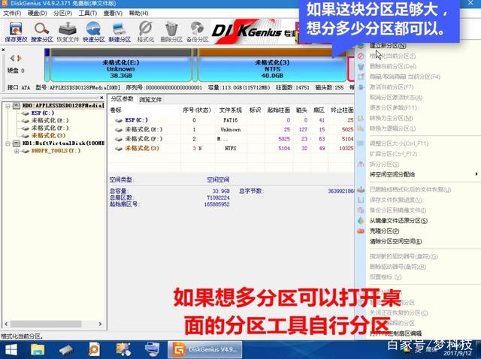Click the 删除分区 (Delete Partition) trash icon
Screen dimensions: 481x359
171,32
